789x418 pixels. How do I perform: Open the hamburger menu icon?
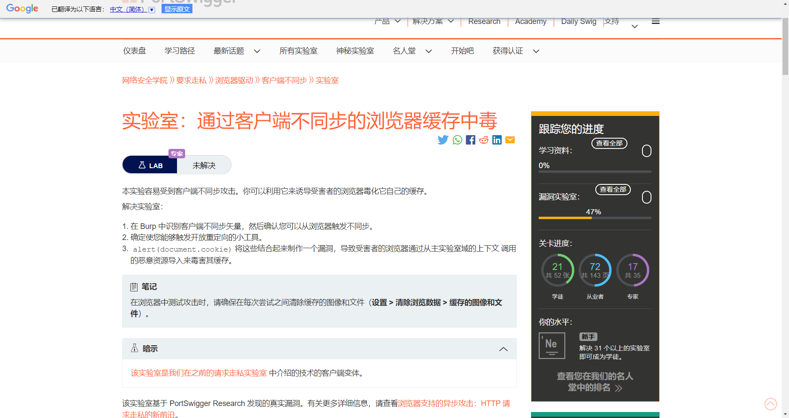[x=656, y=21]
